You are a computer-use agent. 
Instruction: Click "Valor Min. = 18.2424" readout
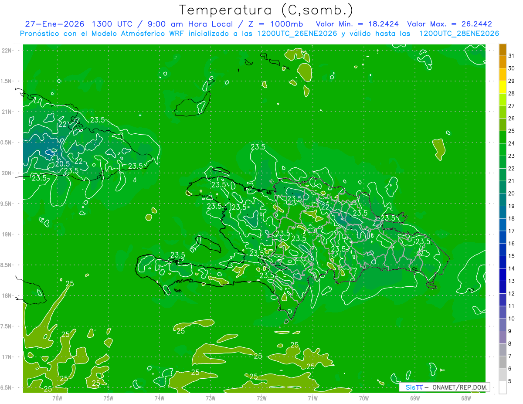pos(357,24)
